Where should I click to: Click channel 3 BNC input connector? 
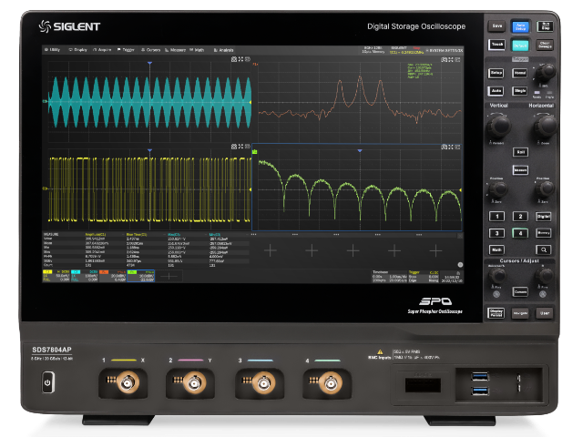[263, 382]
